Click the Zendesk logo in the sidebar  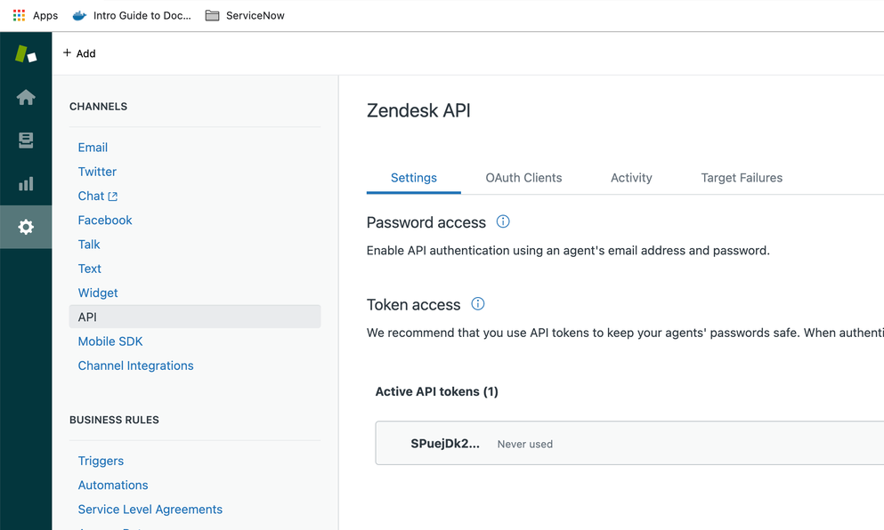26,53
